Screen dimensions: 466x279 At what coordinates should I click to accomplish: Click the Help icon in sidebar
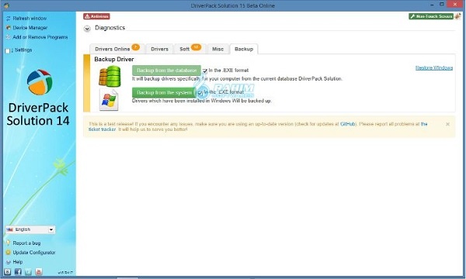pyautogui.click(x=9, y=262)
